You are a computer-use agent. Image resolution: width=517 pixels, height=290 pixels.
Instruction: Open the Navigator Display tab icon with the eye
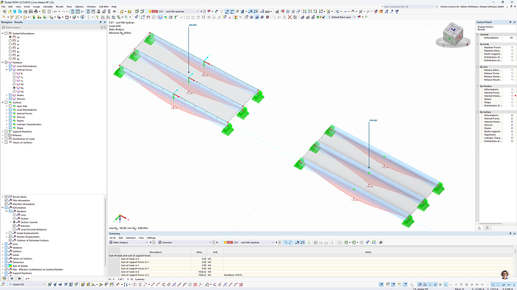[x=12, y=278]
